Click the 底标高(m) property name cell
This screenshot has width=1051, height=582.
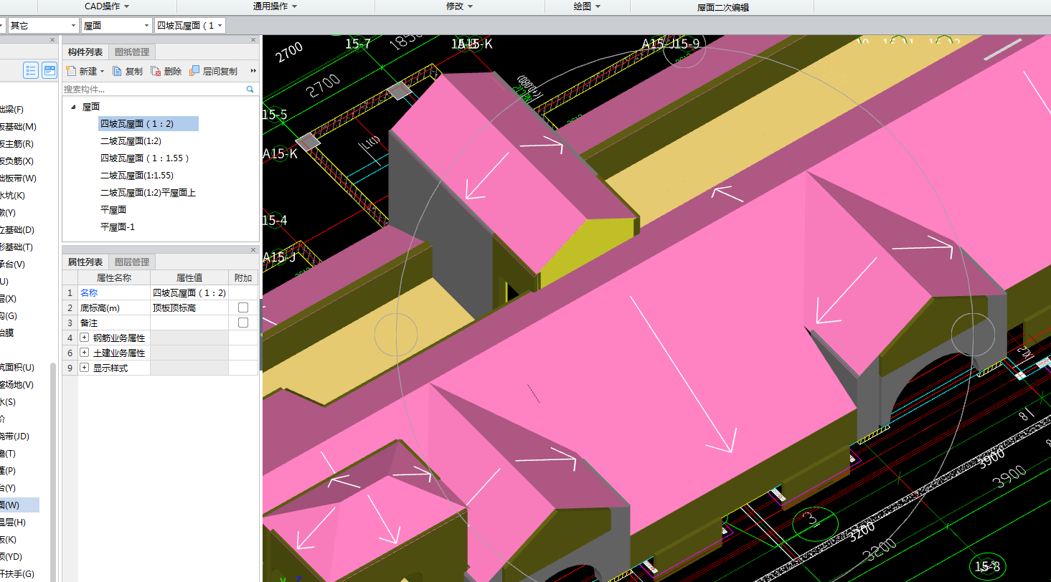113,307
